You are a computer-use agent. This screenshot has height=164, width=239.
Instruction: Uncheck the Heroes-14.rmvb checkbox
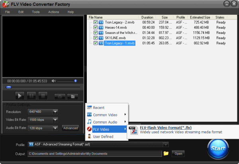tap(96, 28)
